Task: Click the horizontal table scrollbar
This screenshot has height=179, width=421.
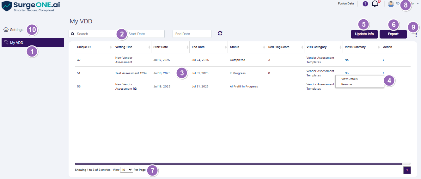Action: pos(239,164)
